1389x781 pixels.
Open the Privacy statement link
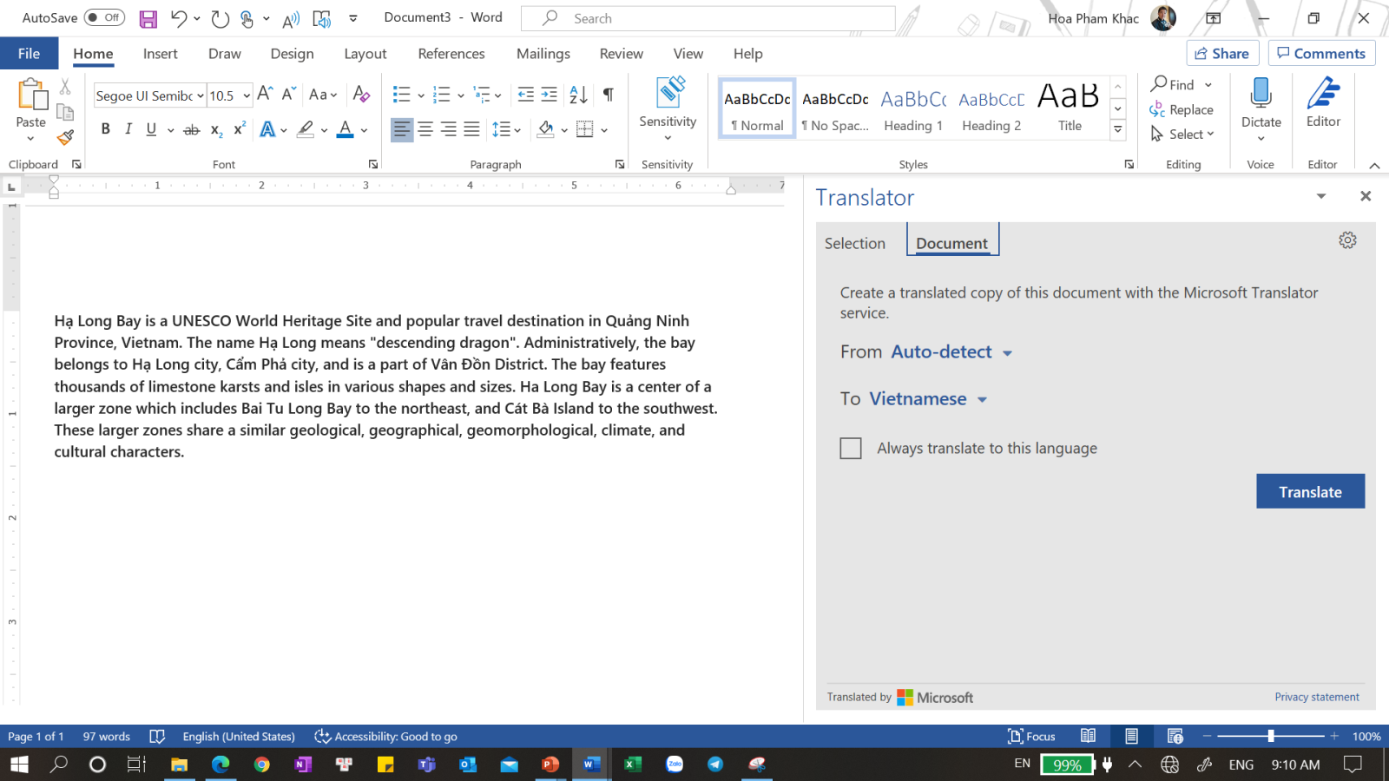coord(1316,697)
